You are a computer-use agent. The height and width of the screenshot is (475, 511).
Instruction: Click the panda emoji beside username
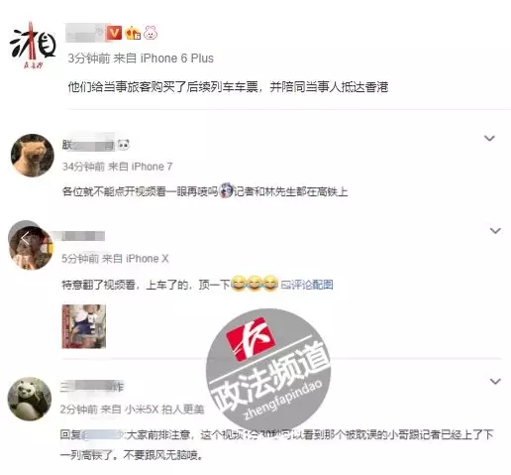pyautogui.click(x=124, y=145)
